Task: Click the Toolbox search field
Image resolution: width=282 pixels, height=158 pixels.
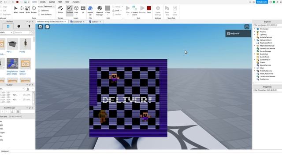Action: click(x=22, y=32)
